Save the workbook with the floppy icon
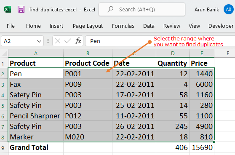 click(x=21, y=9)
